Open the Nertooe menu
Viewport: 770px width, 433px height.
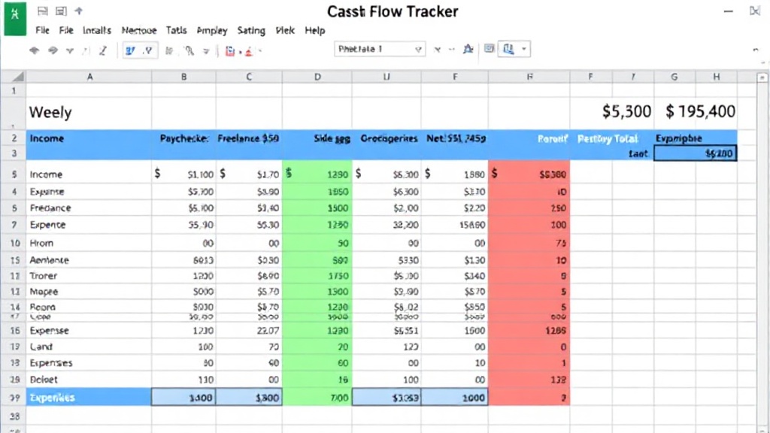[139, 30]
